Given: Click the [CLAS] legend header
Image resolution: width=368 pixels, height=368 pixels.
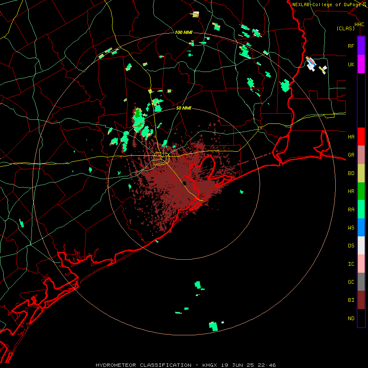Looking at the screenshot, I should pyautogui.click(x=346, y=28).
